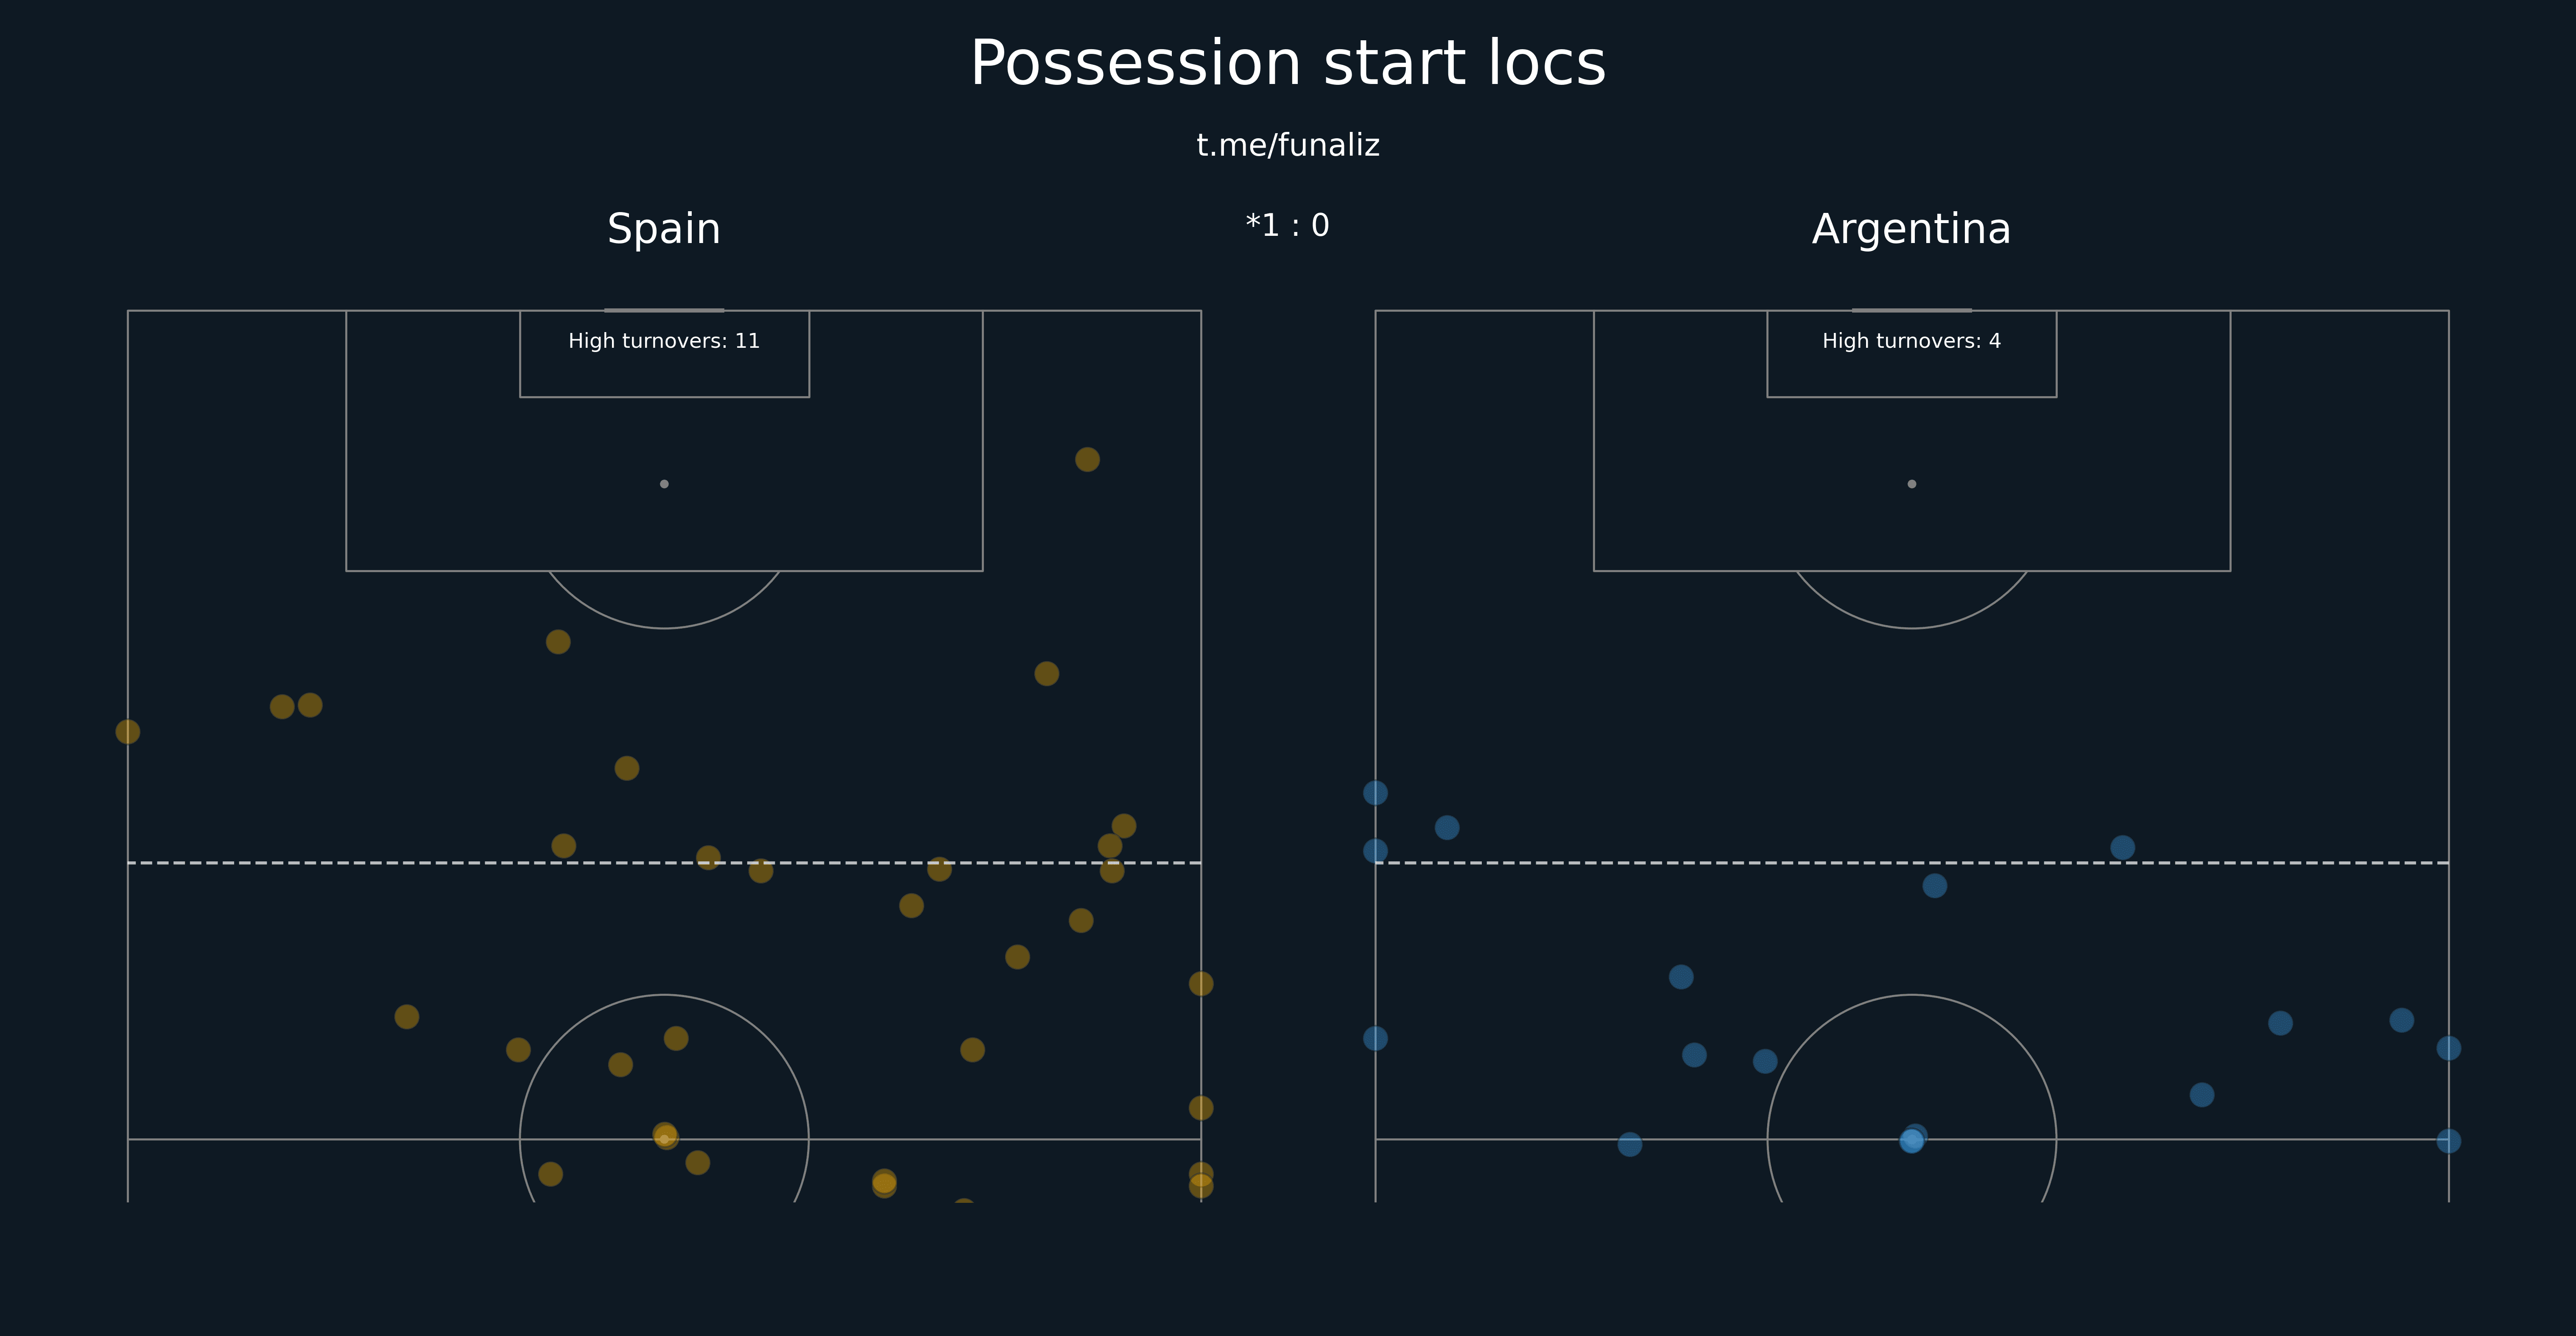
Task: Select the Argentina team heading
Action: click(x=1911, y=229)
